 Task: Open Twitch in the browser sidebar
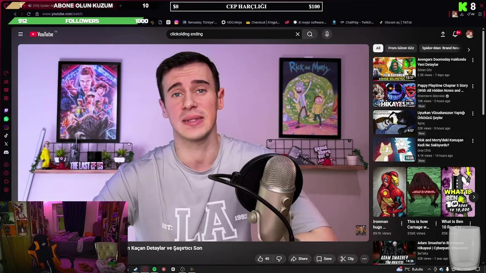tap(6, 111)
